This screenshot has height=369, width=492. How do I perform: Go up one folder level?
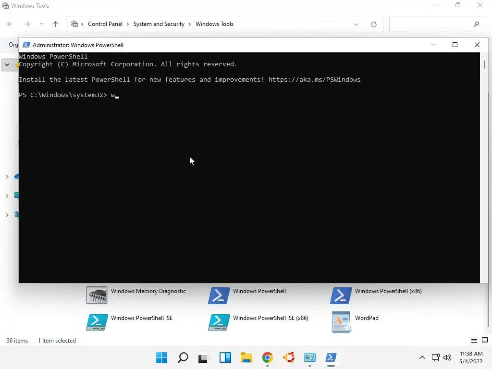pyautogui.click(x=56, y=24)
